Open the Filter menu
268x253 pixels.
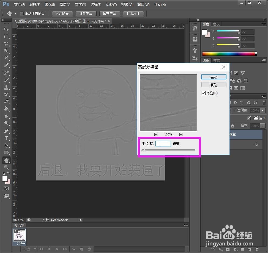pos(111,4)
